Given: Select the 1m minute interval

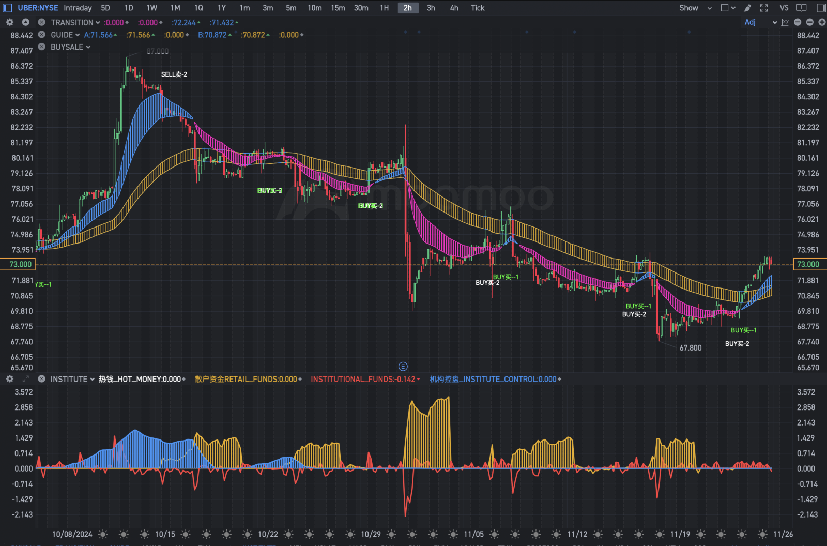Looking at the screenshot, I should (x=244, y=8).
